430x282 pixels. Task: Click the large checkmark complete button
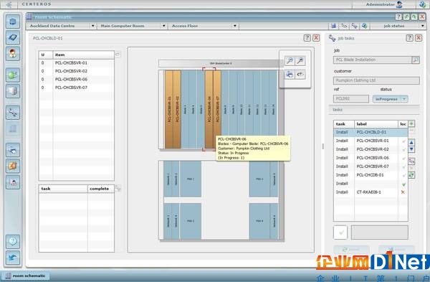[340, 232]
